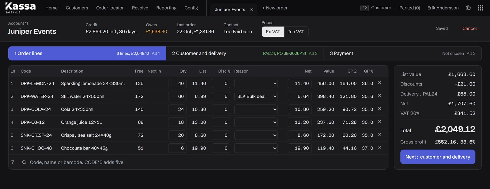490x189 pixels.
Task: Edit quantity 40 for Sparkling lemonade
Action: pos(177,83)
